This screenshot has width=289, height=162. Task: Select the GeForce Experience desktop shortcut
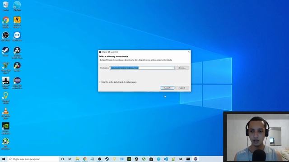6,129
